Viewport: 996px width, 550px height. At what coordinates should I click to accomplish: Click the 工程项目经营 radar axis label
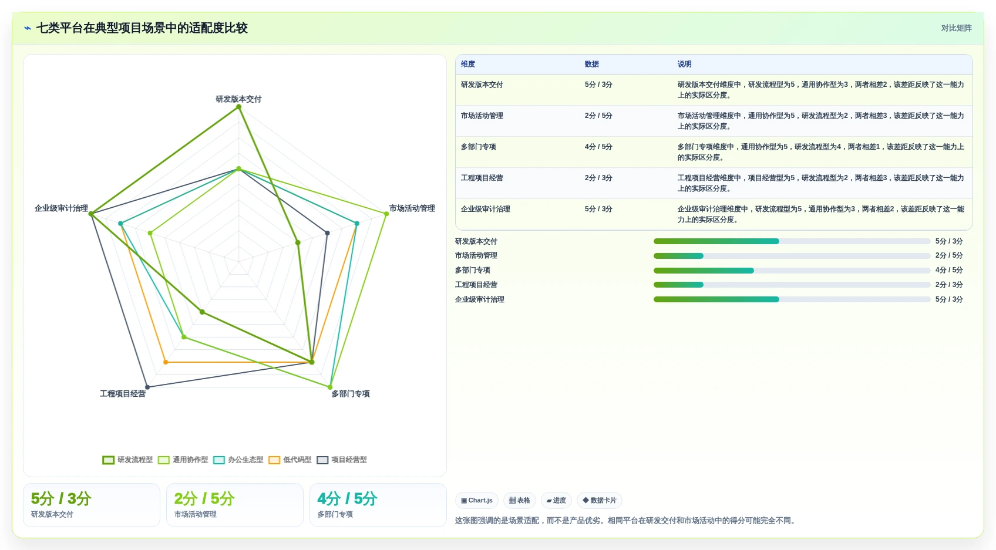click(123, 394)
